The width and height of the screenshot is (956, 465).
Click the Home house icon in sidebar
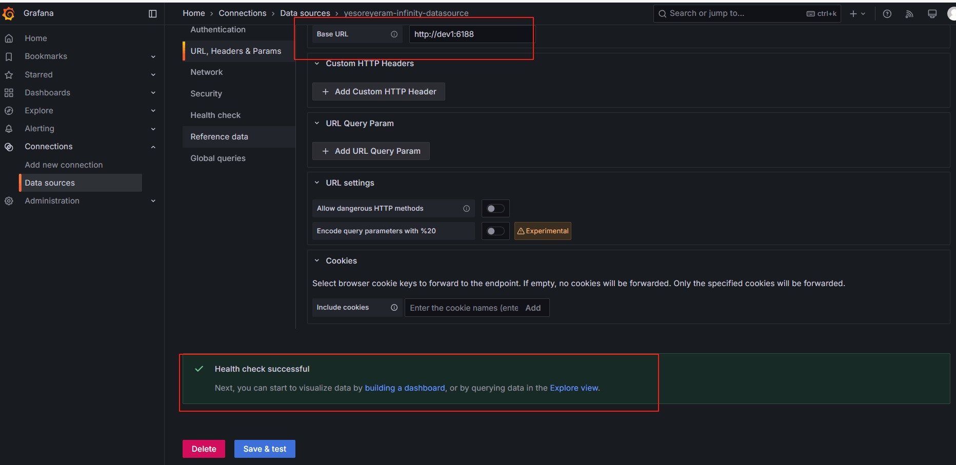pos(9,38)
